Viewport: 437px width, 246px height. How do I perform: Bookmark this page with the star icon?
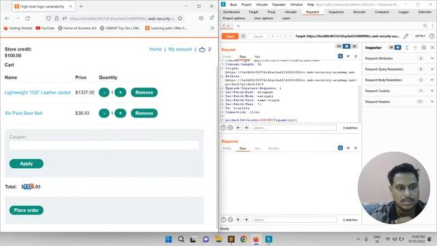point(180,18)
